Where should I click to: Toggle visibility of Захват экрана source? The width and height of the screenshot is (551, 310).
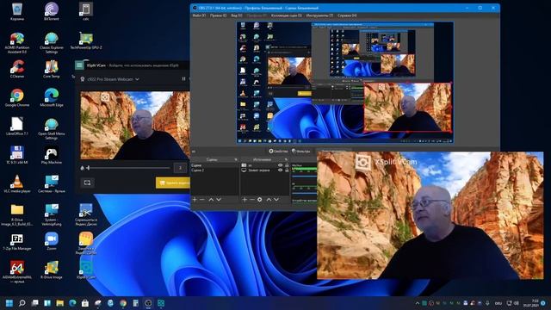point(280,170)
